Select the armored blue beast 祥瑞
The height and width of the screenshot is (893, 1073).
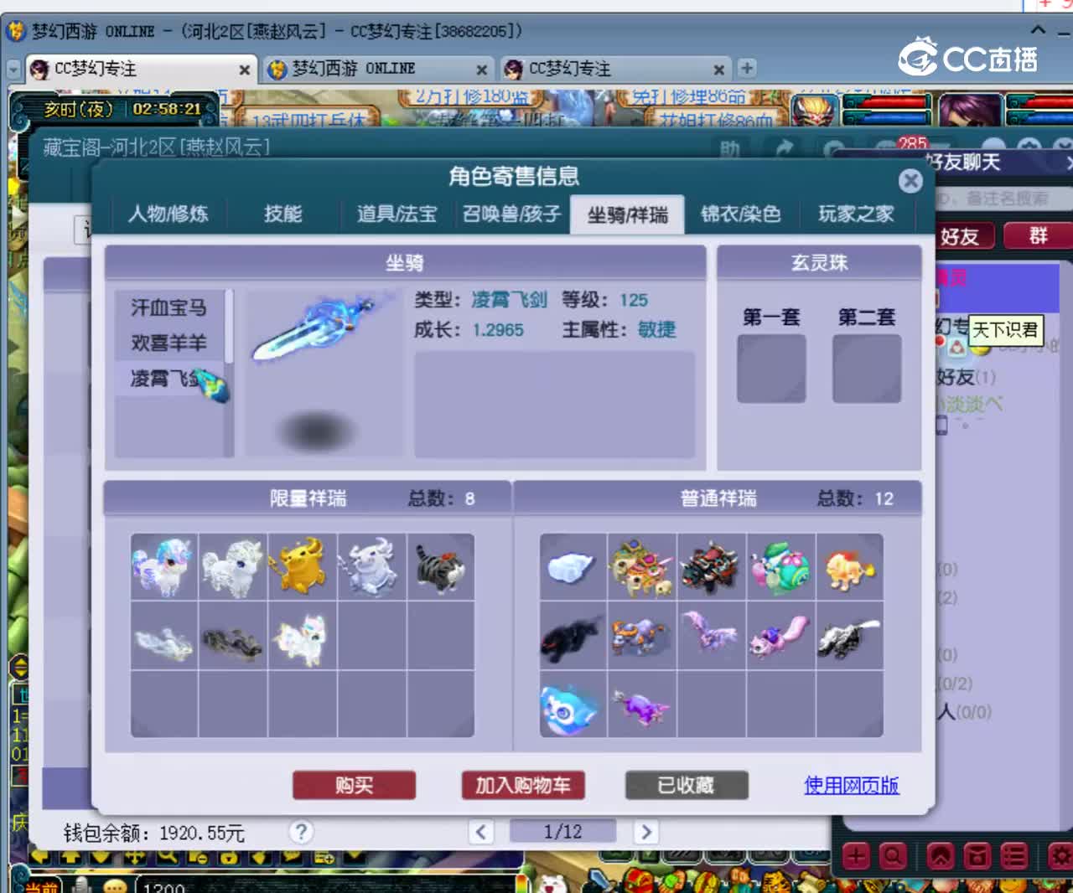[x=642, y=636]
